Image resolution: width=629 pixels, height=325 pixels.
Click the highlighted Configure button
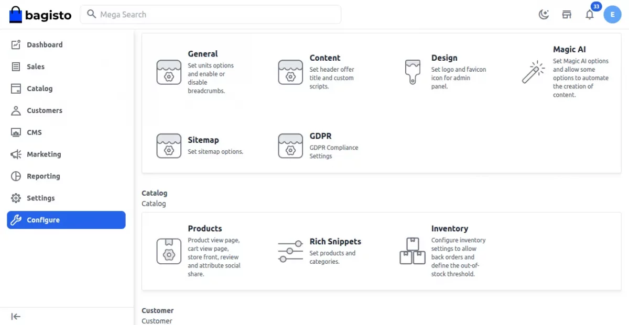coord(66,220)
